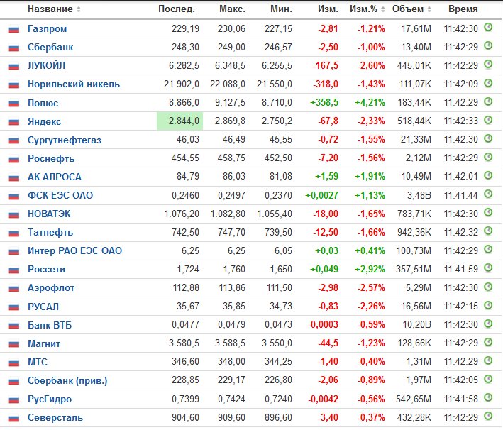Click the clock icon in РусГидро row
The width and height of the screenshot is (503, 430).
[488, 398]
